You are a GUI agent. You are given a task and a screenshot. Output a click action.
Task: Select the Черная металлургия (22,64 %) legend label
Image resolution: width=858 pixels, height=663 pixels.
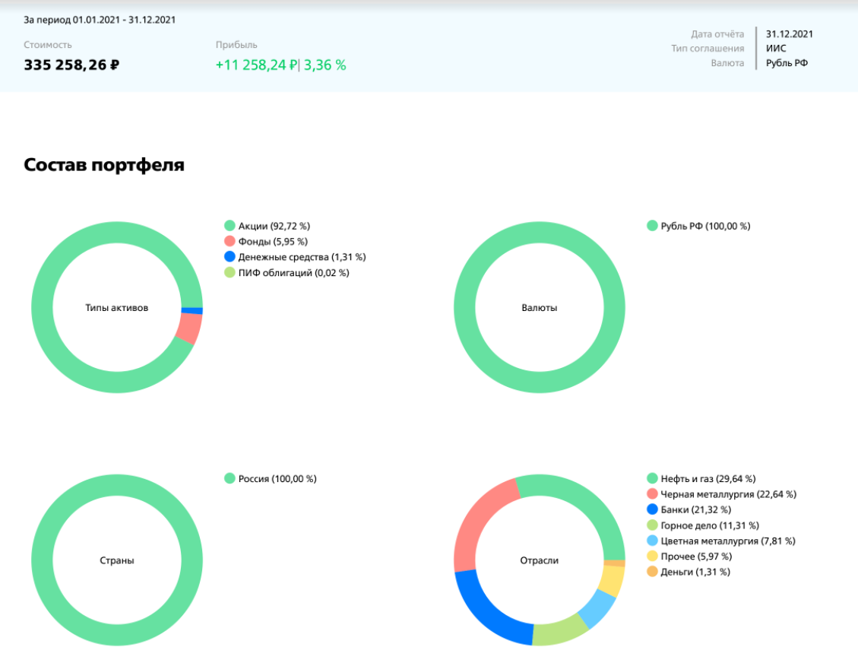[728, 494]
